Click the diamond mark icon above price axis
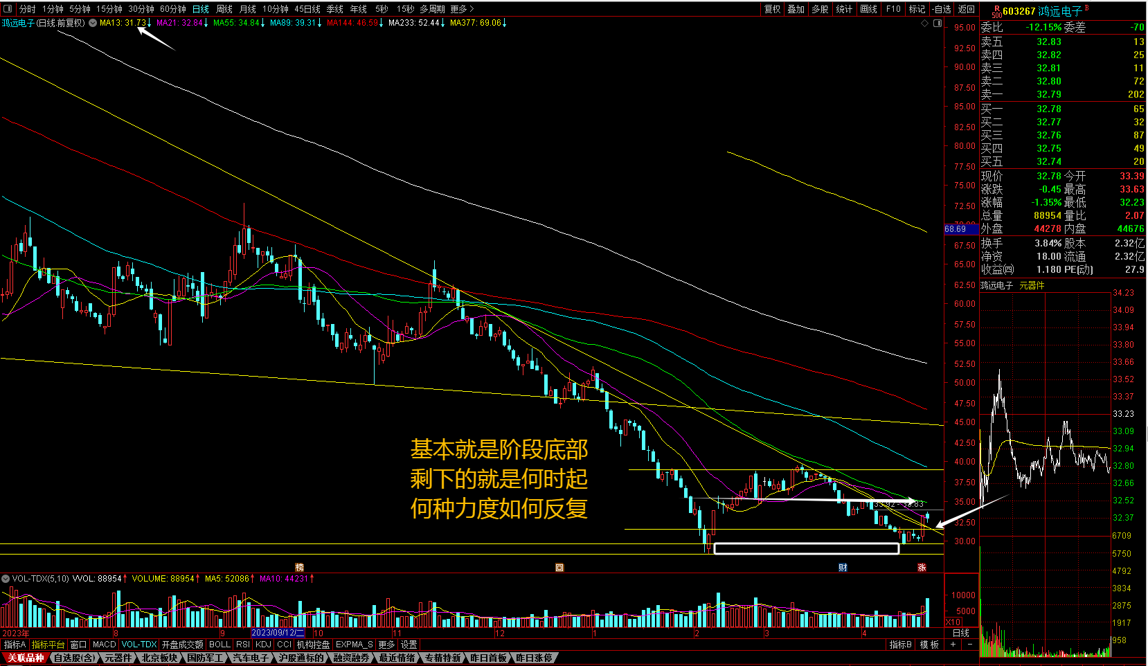 click(924, 23)
